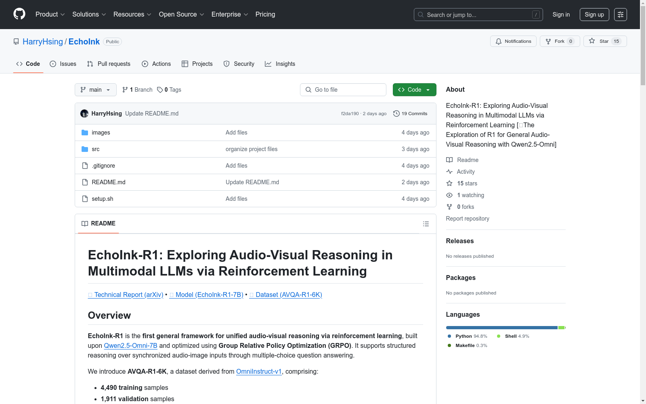Click the star icon beside 15 stars
The image size is (646, 404).
(x=449, y=183)
